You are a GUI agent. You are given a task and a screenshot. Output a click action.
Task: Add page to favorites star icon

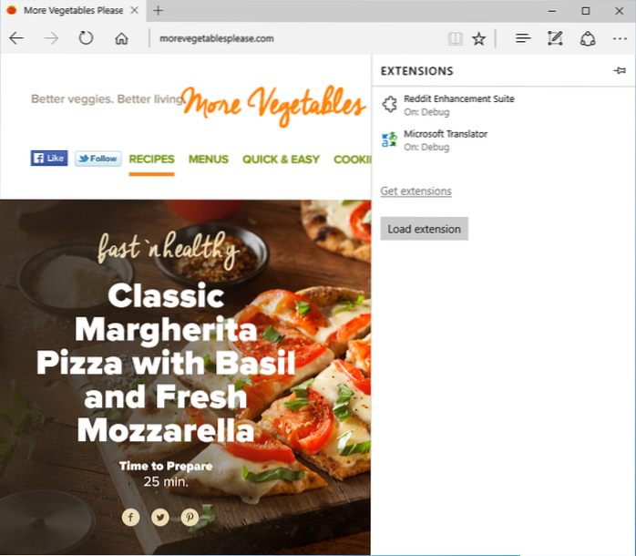[478, 38]
